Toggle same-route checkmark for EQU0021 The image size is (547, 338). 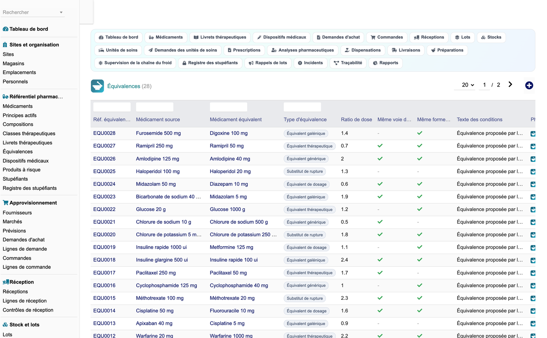pyautogui.click(x=380, y=222)
